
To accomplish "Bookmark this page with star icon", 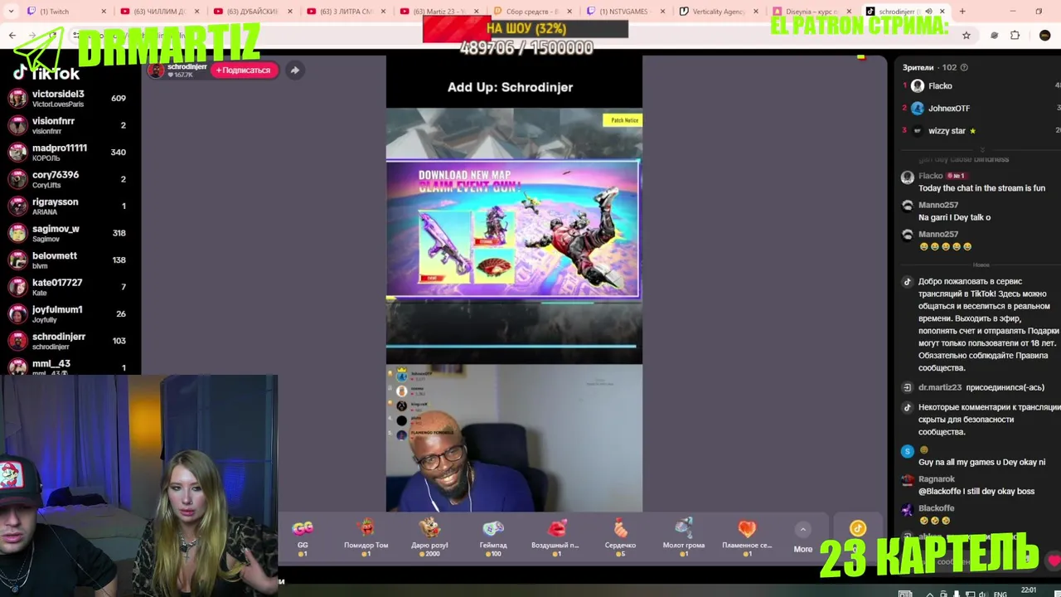I will tap(967, 36).
